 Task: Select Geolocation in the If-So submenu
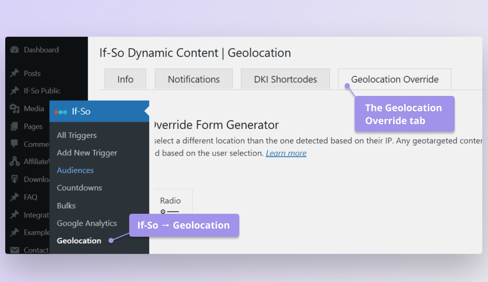tap(79, 240)
